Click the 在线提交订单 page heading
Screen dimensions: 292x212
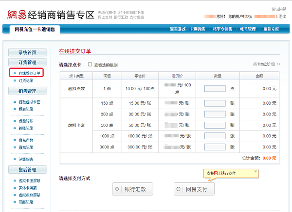click(x=75, y=51)
